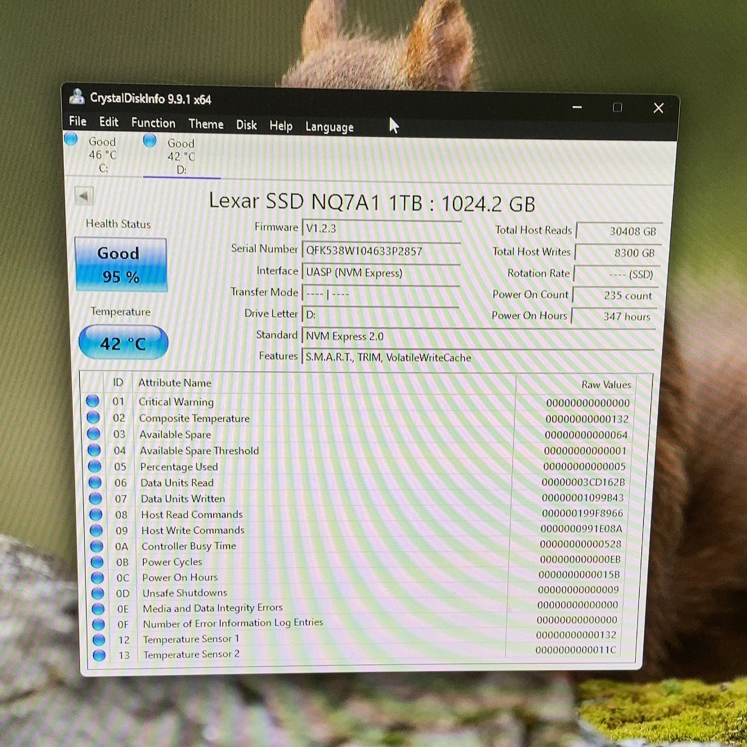Click status orb for Unsafe Shutdowns row
Screen dimensions: 747x747
coord(98,593)
